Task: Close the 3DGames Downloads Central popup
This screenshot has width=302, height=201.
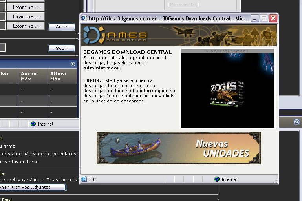Action: (273, 18)
